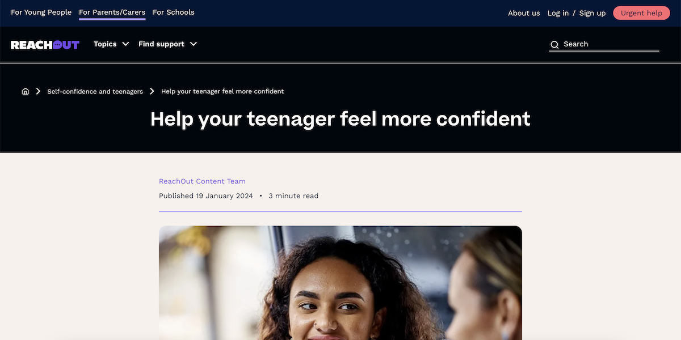681x340 pixels.
Task: Click the current page breadcrumb text
Action: (222, 91)
